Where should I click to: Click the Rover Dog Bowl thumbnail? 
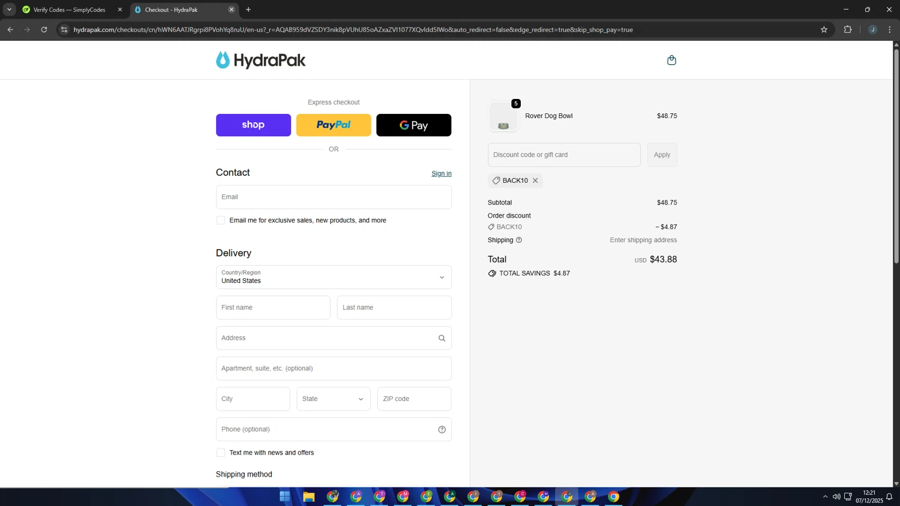tap(503, 116)
